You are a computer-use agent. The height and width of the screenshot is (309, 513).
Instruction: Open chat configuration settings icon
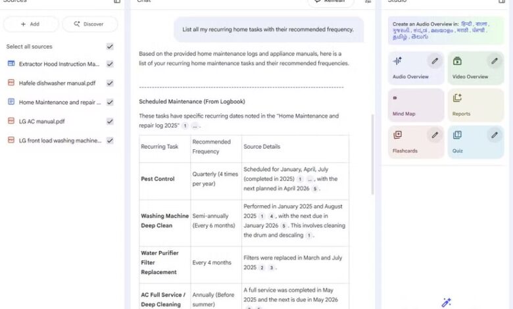pyautogui.click(x=368, y=1)
